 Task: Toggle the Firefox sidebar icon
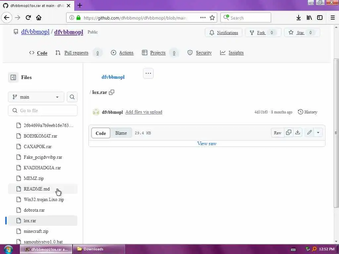click(x=320, y=18)
